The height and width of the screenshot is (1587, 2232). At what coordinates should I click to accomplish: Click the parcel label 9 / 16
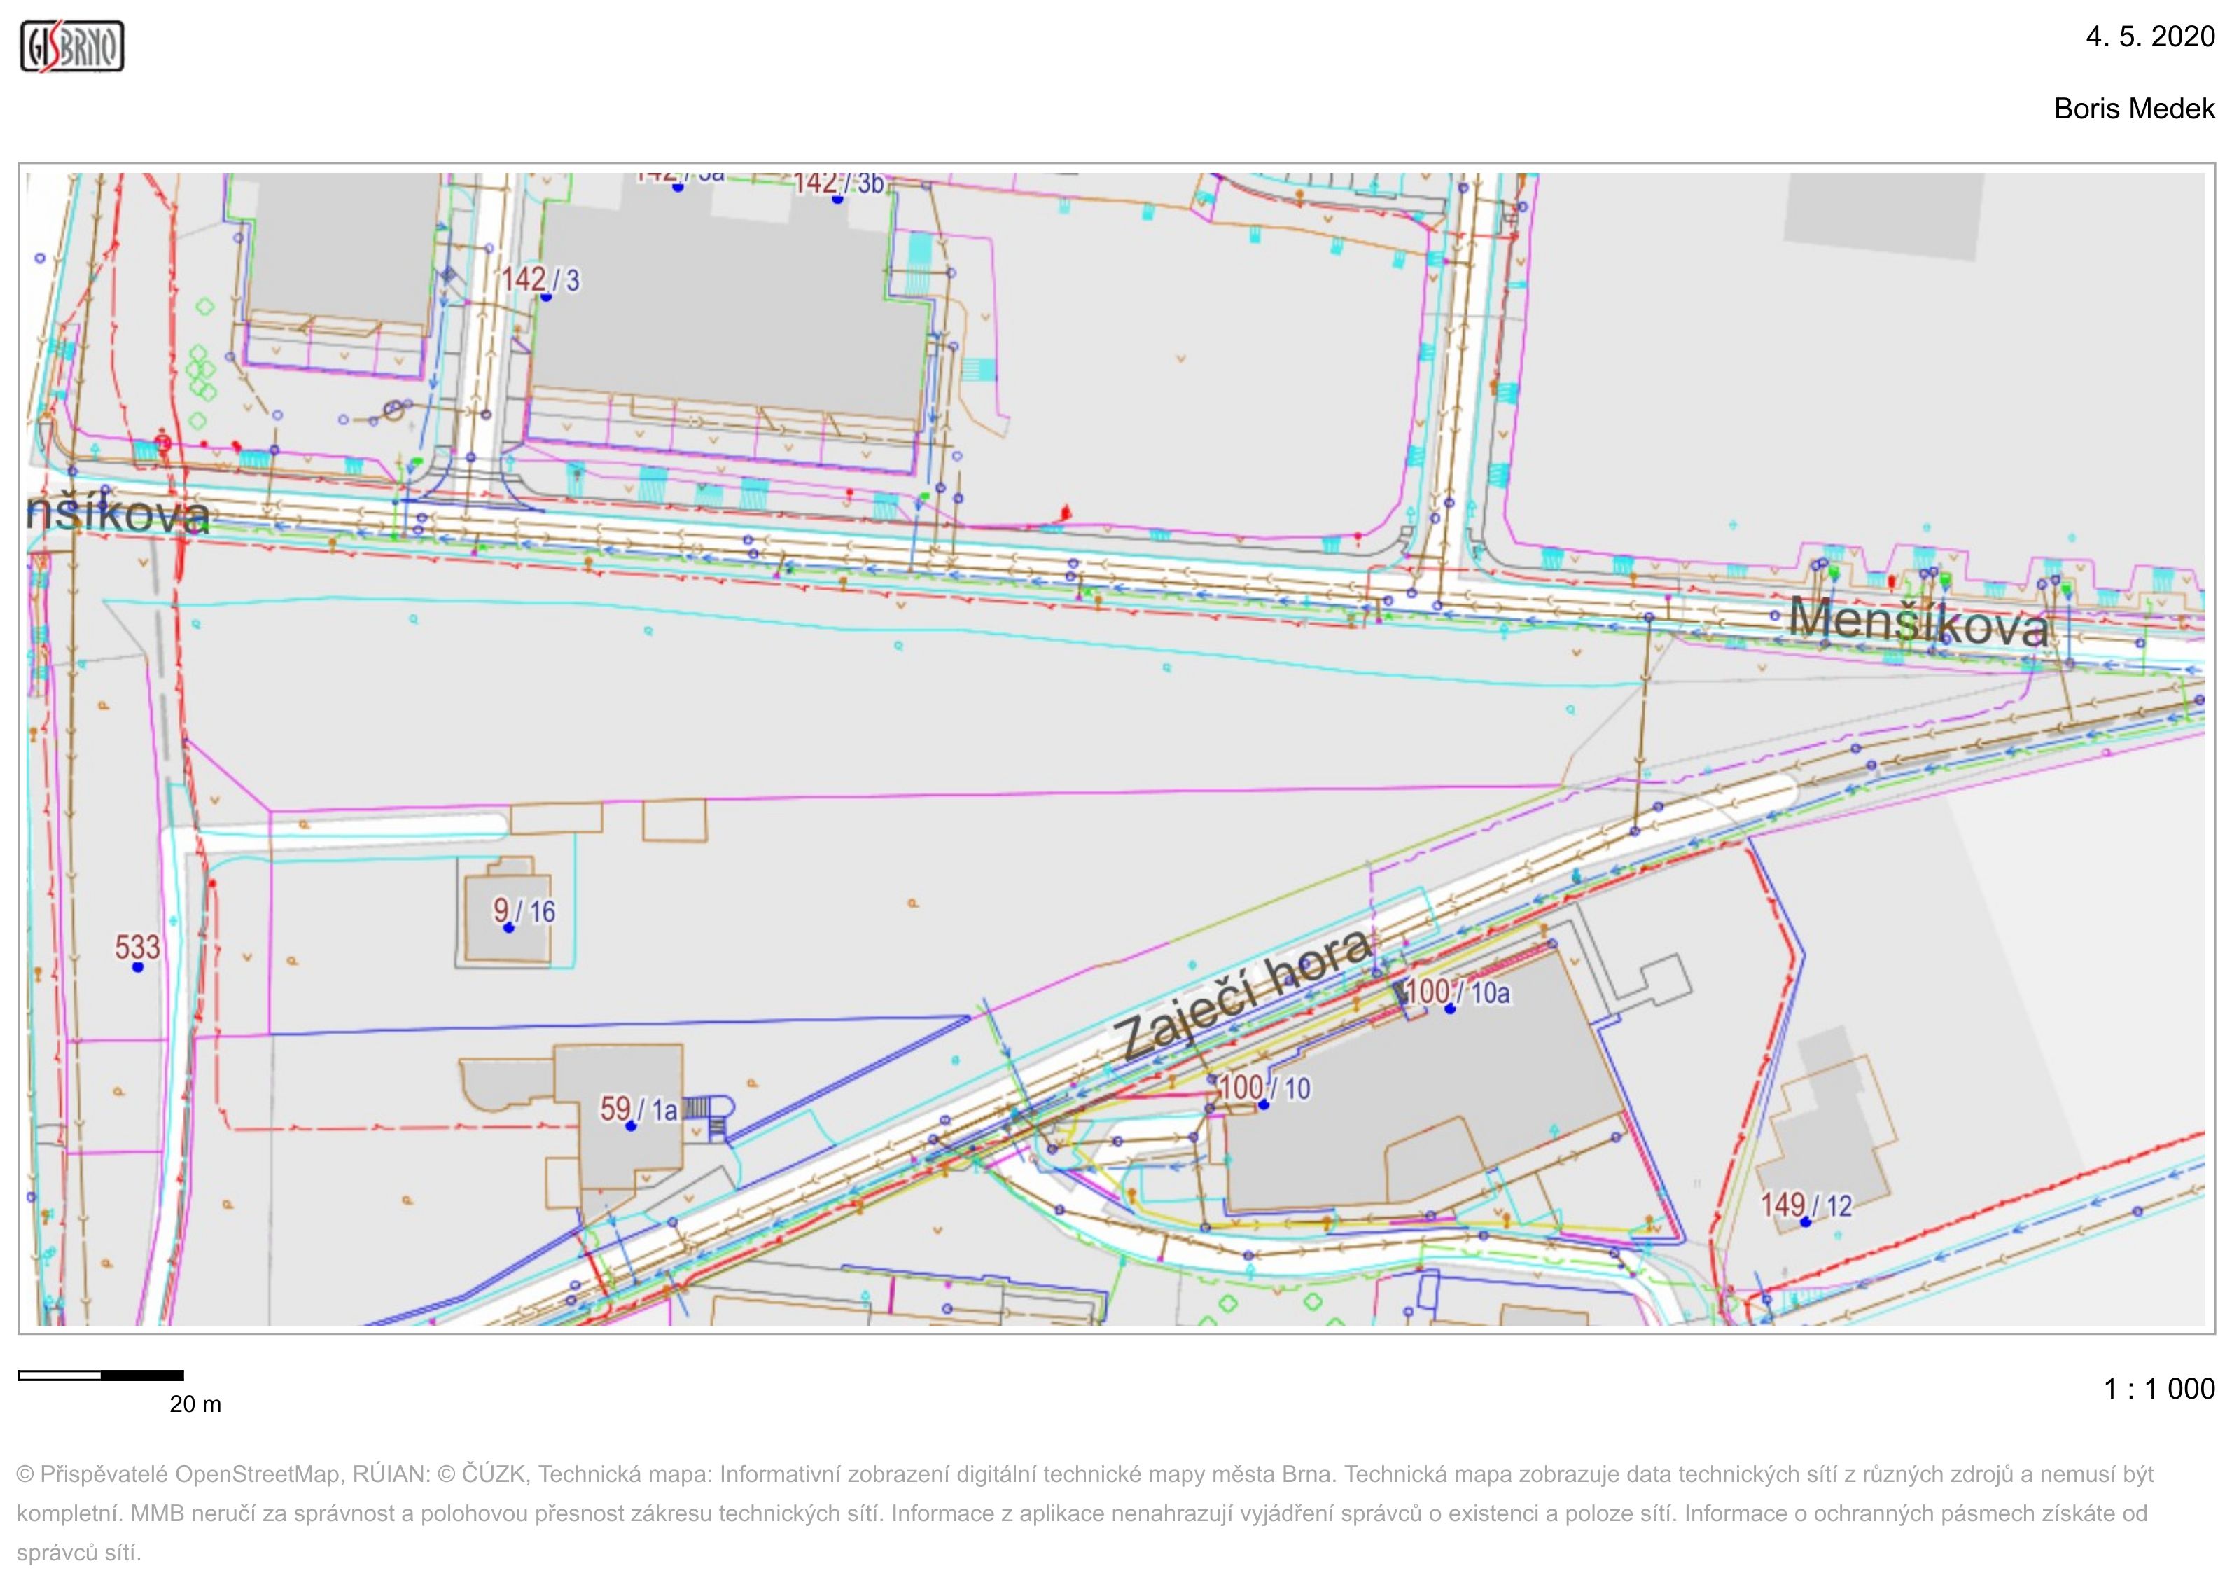tap(524, 910)
